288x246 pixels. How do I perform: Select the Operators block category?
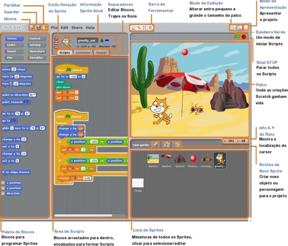point(37,51)
